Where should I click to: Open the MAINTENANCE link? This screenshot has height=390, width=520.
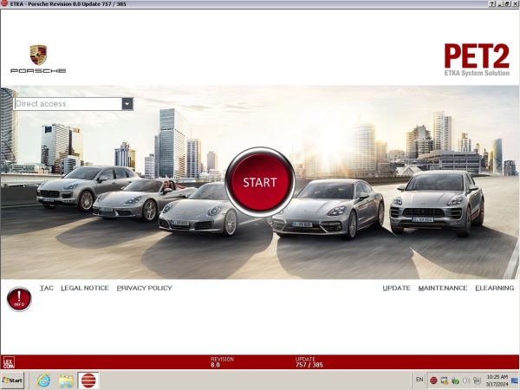tap(443, 288)
